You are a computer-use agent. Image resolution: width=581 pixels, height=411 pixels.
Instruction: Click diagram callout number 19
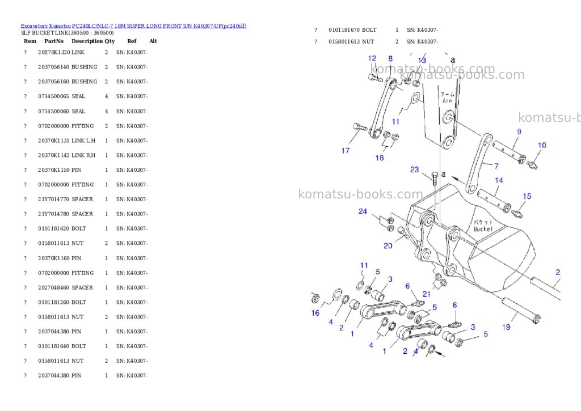click(x=506, y=327)
